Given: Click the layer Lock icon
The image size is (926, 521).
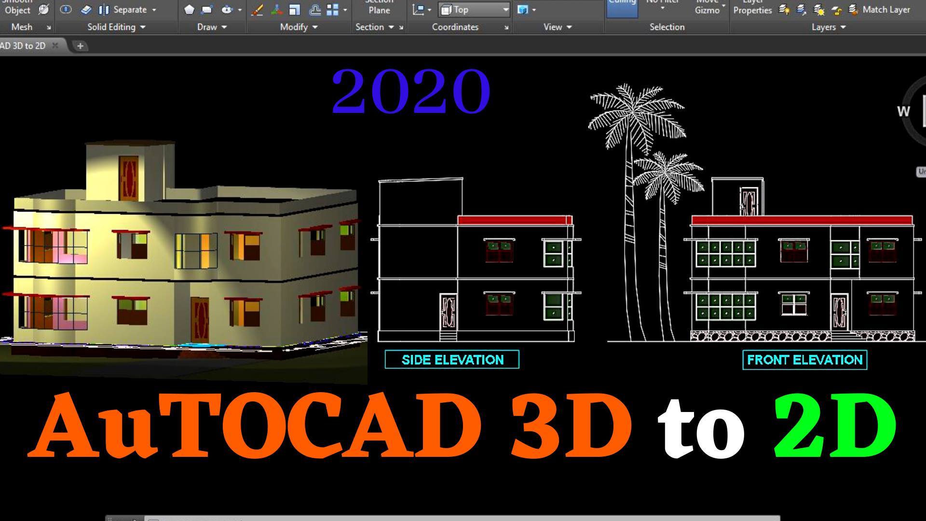Looking at the screenshot, I should (836, 9).
